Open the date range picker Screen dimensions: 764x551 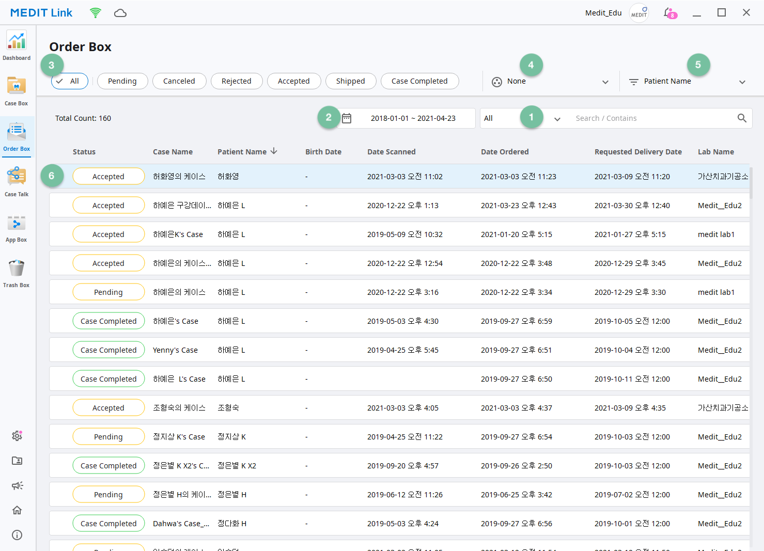[408, 118]
